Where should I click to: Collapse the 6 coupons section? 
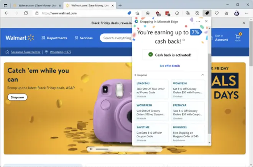click(x=203, y=75)
